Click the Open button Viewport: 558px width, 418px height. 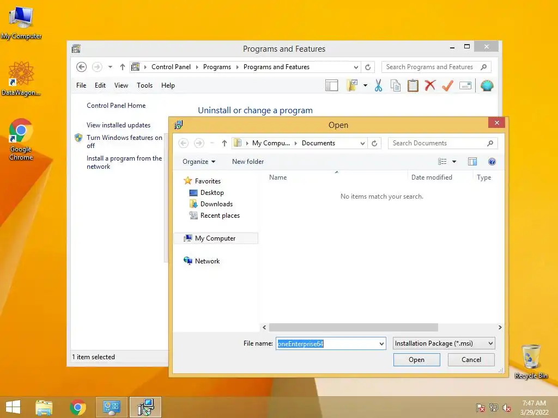tap(416, 360)
